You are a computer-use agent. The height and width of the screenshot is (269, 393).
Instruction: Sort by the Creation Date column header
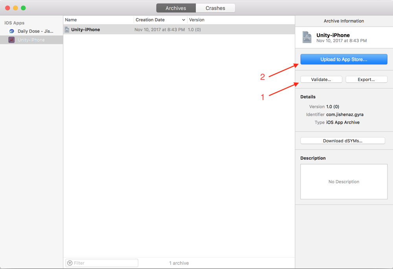(x=160, y=20)
